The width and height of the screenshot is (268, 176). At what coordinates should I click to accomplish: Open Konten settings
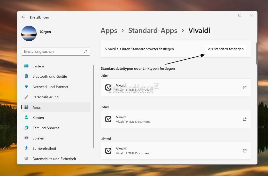56,118
